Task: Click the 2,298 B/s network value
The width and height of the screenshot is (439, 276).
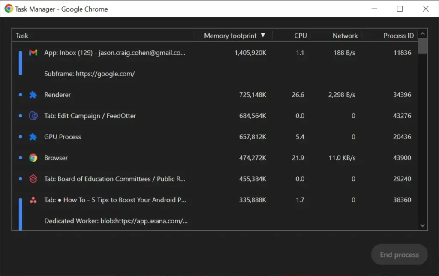Action: [342, 95]
